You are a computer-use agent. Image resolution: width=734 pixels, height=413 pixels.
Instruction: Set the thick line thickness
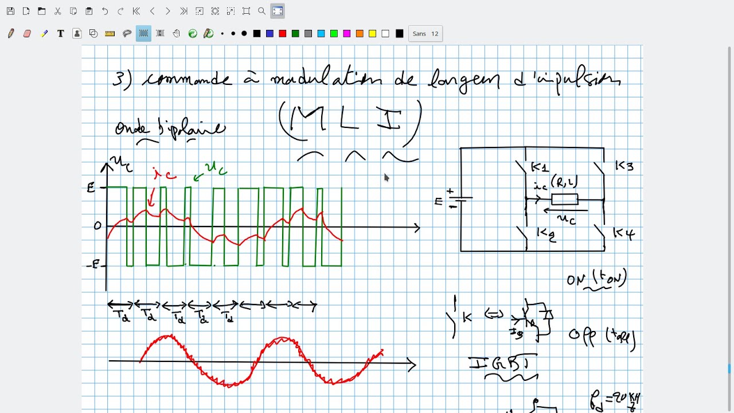tap(244, 34)
